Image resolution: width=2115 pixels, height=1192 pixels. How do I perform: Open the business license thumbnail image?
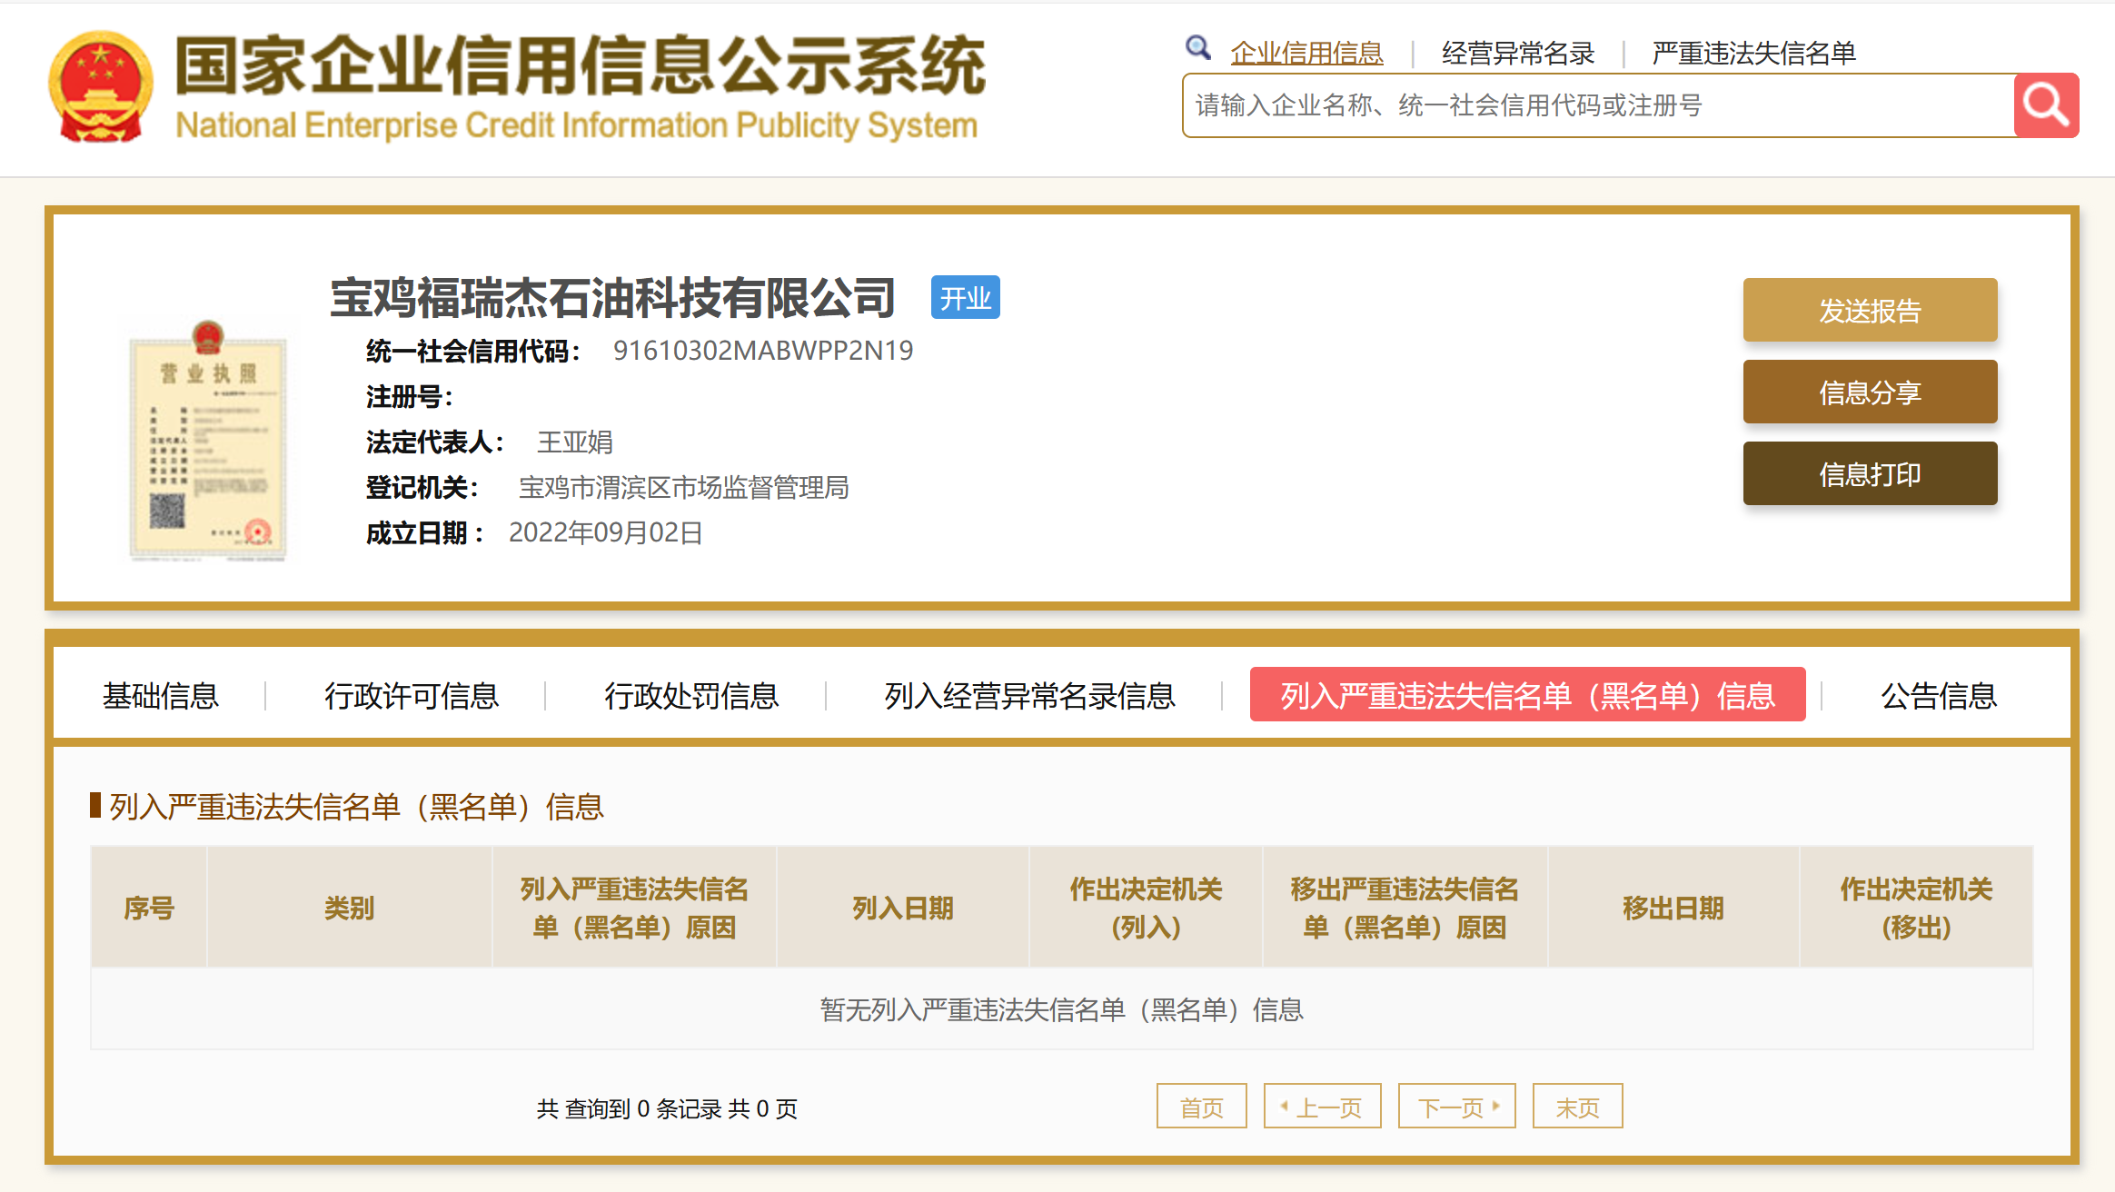(x=208, y=441)
